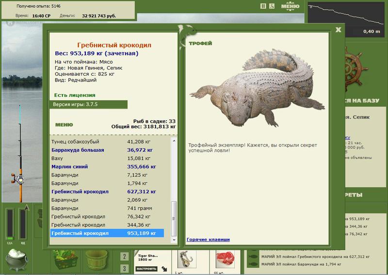
Task: Click the Получено опыта: 5146 text
Action: click(x=38, y=6)
